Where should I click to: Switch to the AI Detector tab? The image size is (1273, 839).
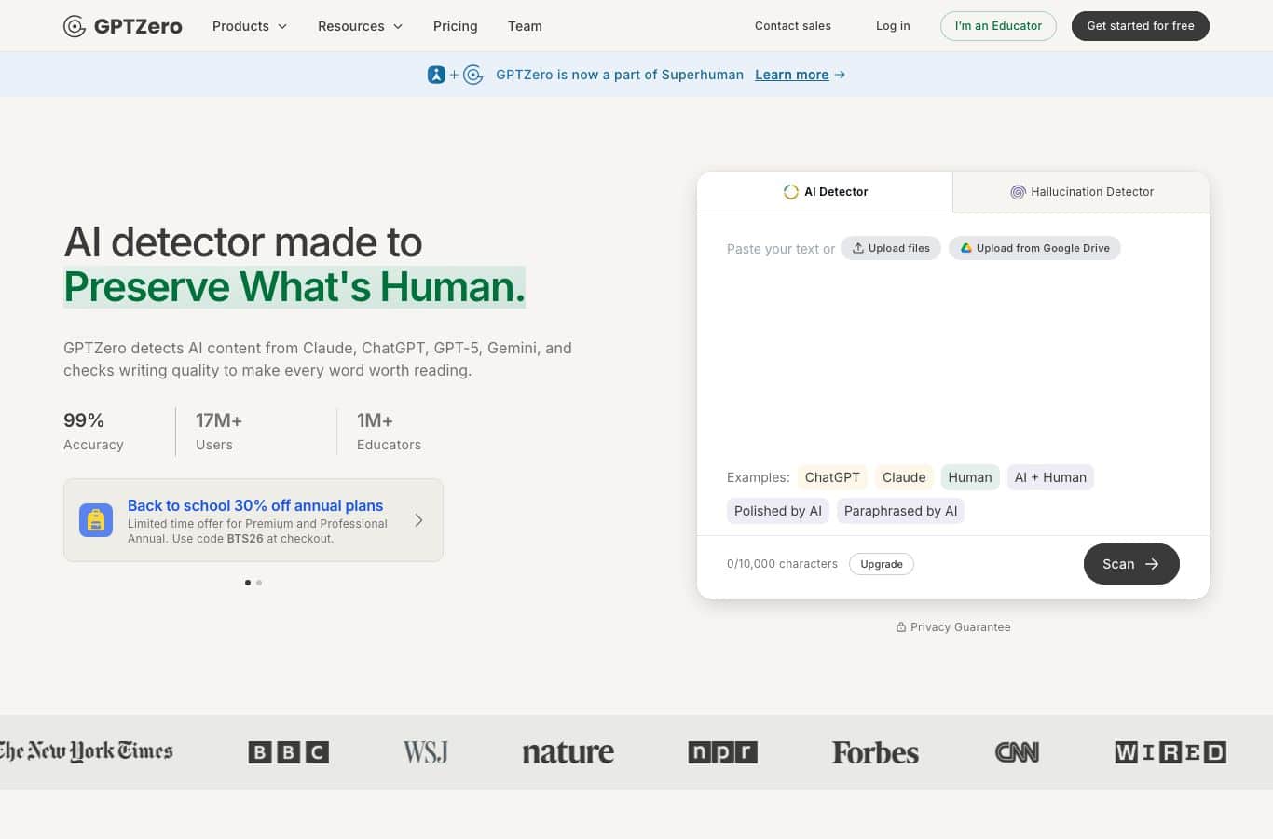pos(825,192)
